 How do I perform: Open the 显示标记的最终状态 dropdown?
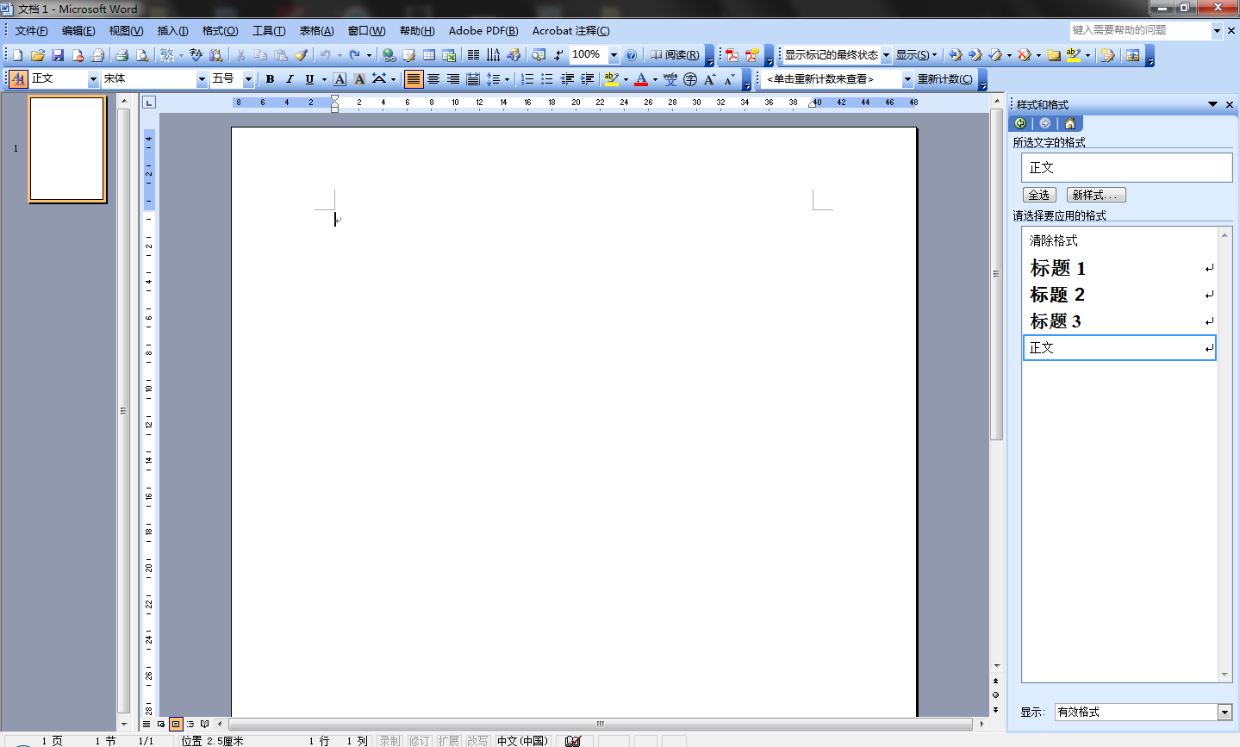886,55
